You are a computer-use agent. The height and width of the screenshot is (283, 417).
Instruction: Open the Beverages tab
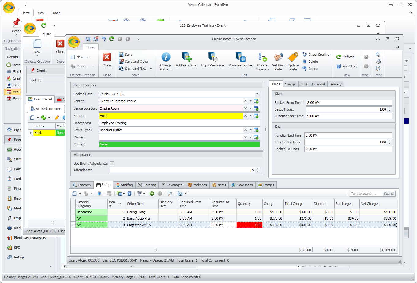click(172, 185)
